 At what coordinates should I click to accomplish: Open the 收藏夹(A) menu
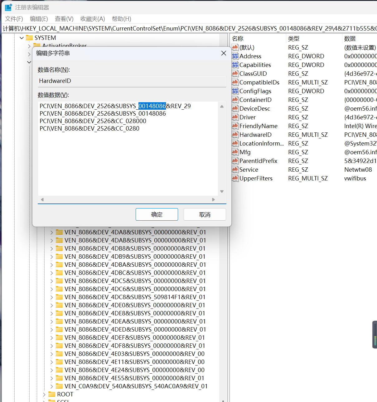point(92,19)
